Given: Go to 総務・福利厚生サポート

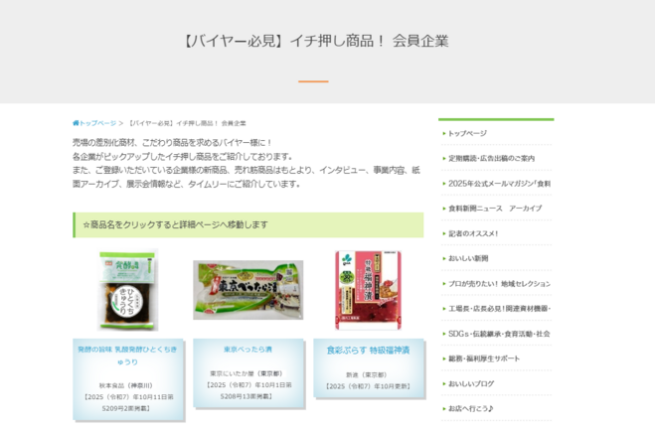Looking at the screenshot, I should 483,358.
